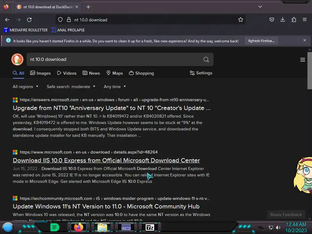Click the Firefox taskbar icon
312x234 pixels.
click(78, 227)
